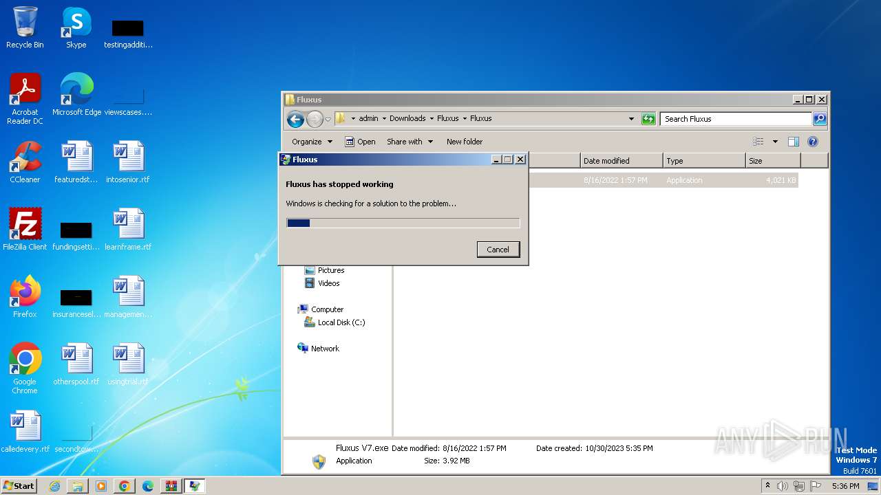Sort by the Size column header
Viewport: 881px width, 495px height.
pos(773,161)
